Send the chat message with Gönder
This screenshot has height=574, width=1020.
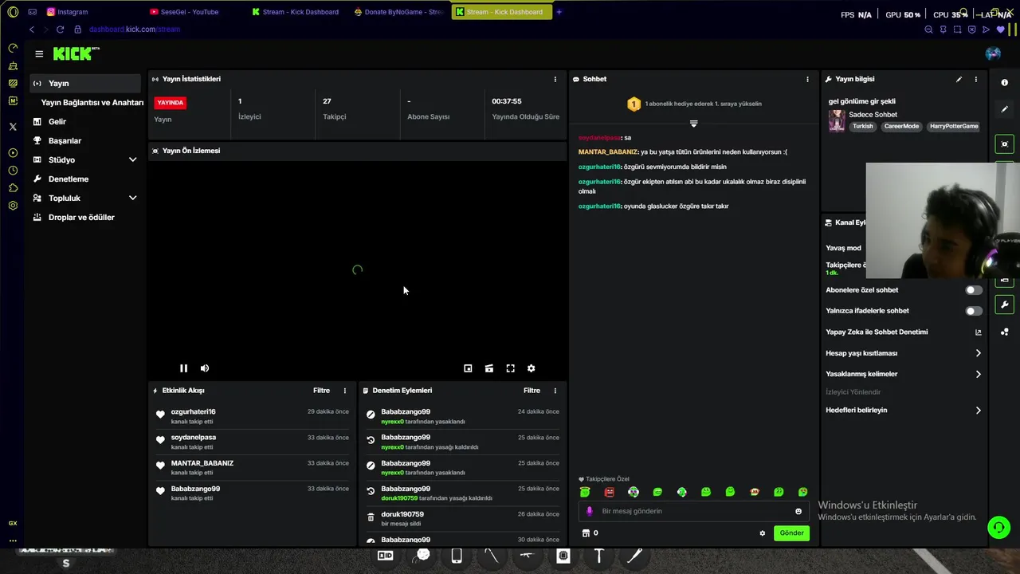point(791,533)
